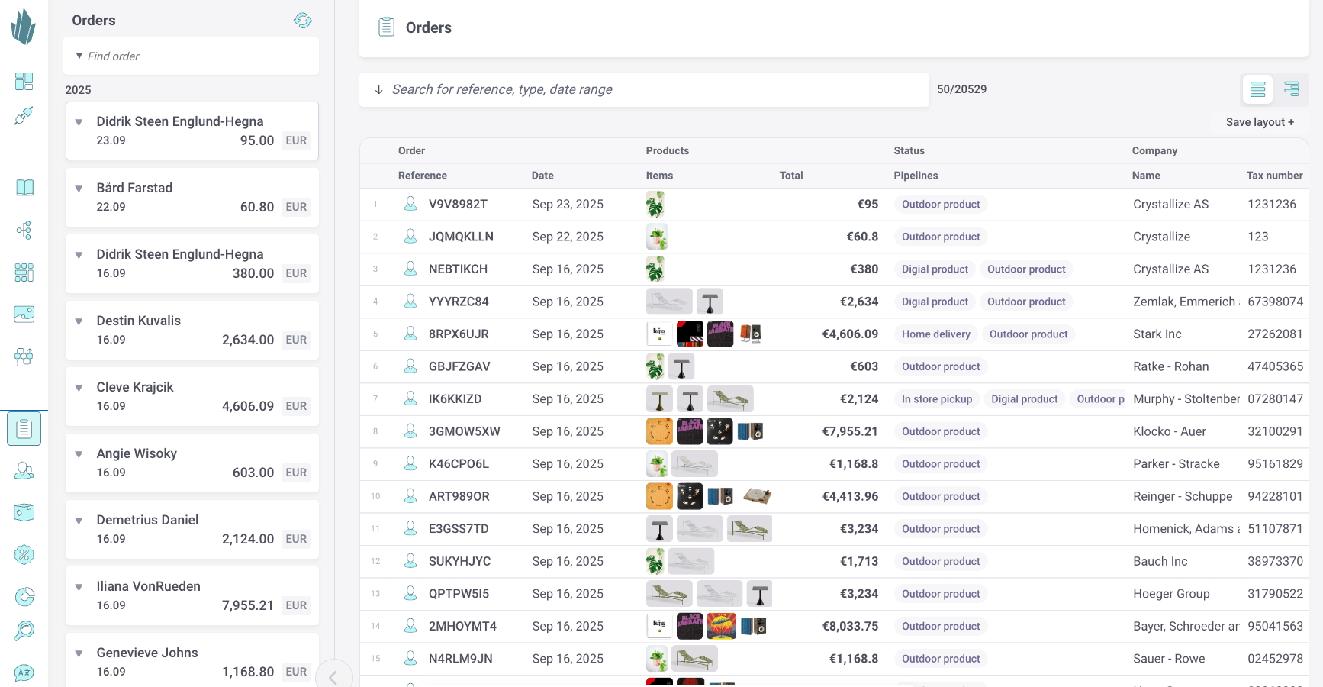This screenshot has height=687, width=1323.
Task: Open the customers people icon
Action: point(24,471)
